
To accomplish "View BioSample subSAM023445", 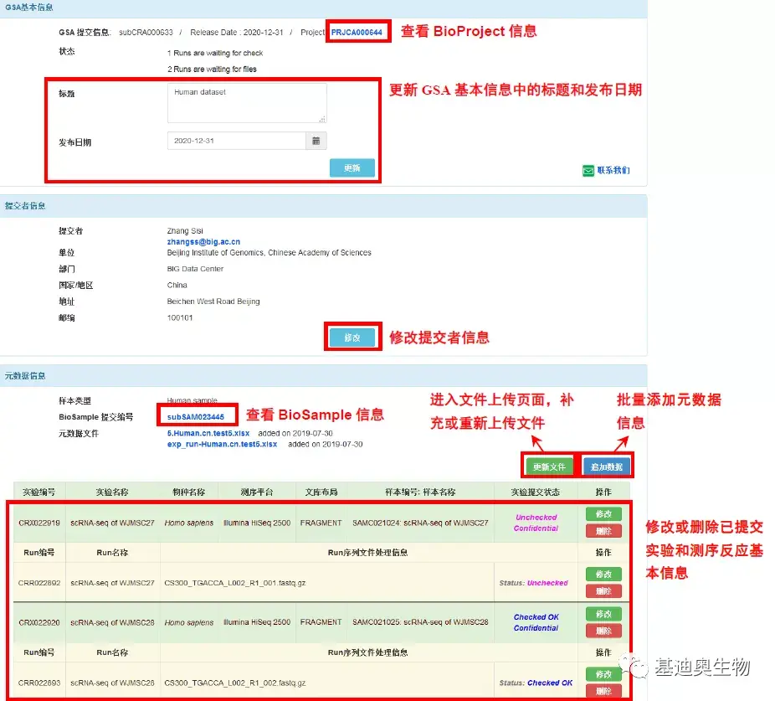I will (x=198, y=416).
